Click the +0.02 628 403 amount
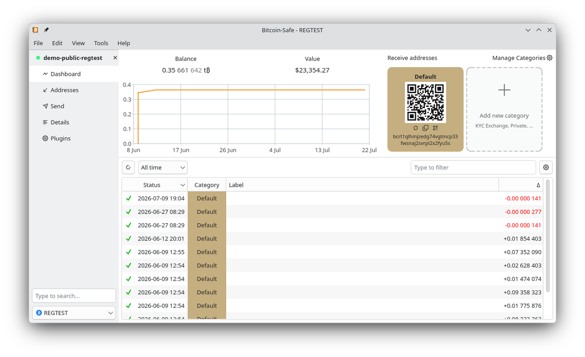585x357 pixels. click(x=522, y=266)
